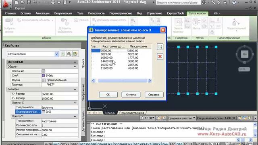
Task: Open the МСК coordinate system dropdown
Action: coord(244,69)
